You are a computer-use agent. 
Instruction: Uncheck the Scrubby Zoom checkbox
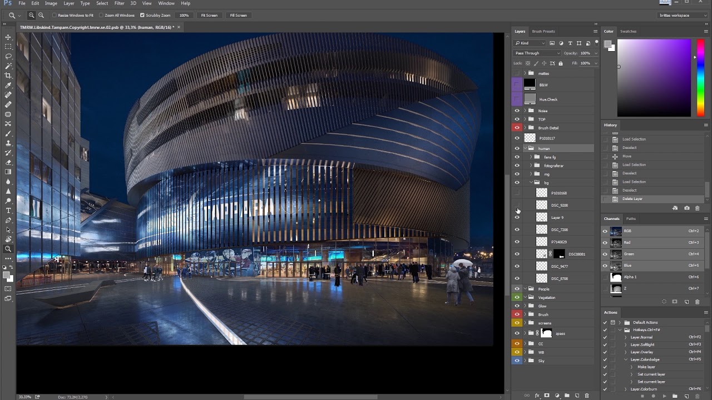tap(142, 15)
